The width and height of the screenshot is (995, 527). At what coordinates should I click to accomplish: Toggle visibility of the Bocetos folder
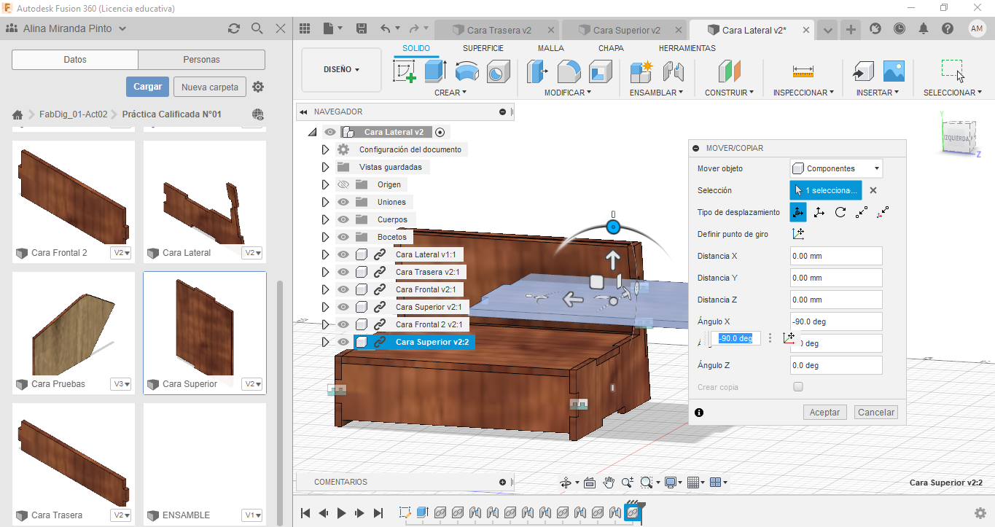coord(343,237)
